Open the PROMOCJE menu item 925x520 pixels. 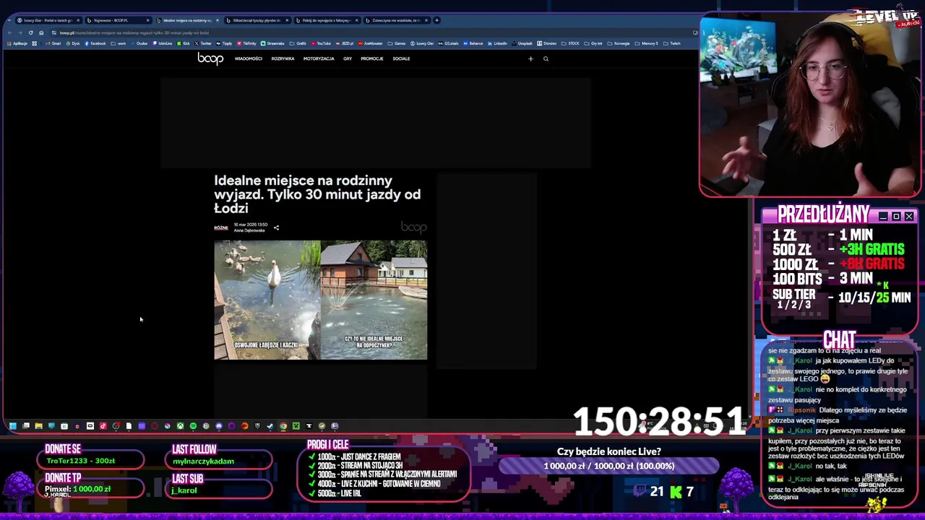click(371, 58)
